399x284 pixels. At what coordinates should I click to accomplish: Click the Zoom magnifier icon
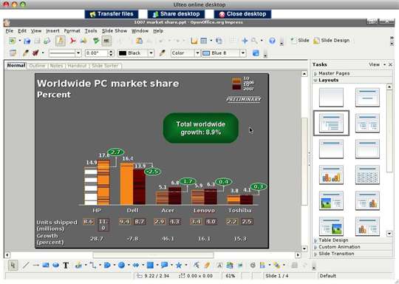254,41
